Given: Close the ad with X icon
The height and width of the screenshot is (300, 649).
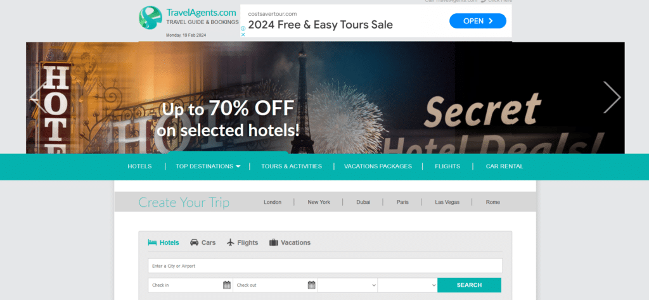Looking at the screenshot, I should coord(243,35).
